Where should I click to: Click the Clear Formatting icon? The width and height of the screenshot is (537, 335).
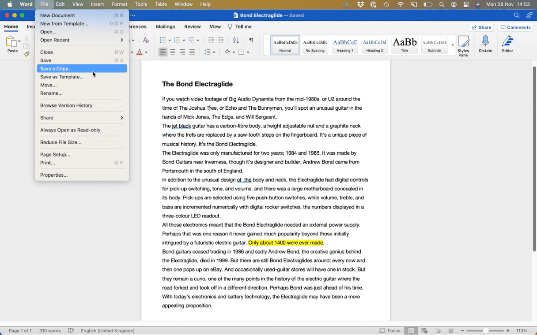coord(146,40)
